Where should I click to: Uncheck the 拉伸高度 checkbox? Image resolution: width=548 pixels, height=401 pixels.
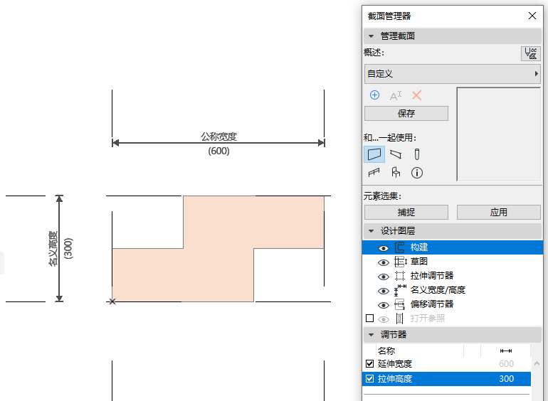click(369, 379)
